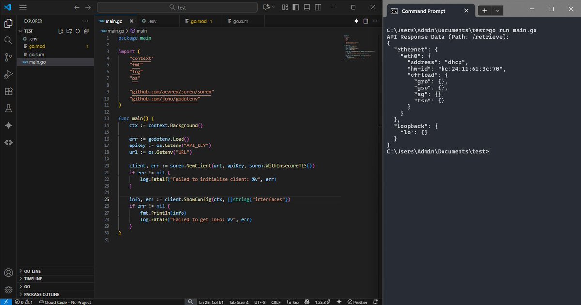Screen dimensions: 581x305
Task: Open the Copilot chat dropdown arrow
Action: 273,7
